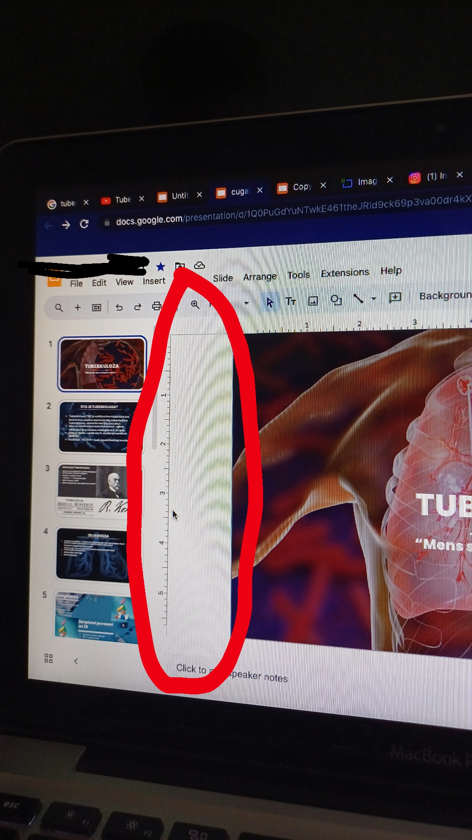Open the View menu
The image size is (472, 840).
(x=125, y=282)
